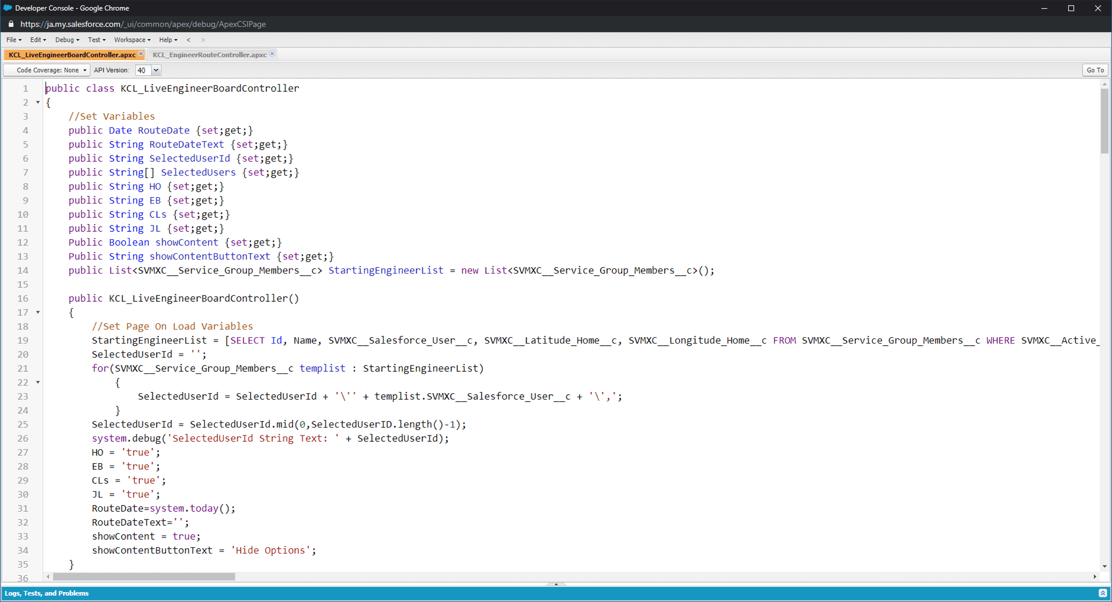Click the back navigation arrow in the menu bar
Viewport: 1112px width, 602px height.
189,40
